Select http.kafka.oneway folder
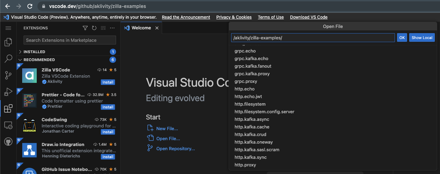The height and width of the screenshot is (174, 440). [x=333, y=142]
